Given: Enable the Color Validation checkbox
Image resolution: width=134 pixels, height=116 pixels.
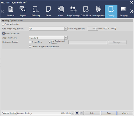Looking at the screenshot, I should click(3, 24).
